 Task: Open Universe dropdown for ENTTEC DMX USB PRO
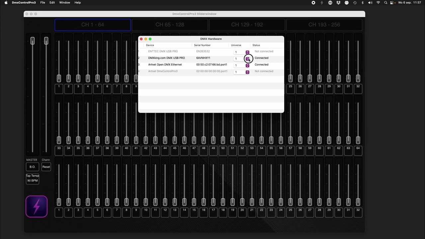pyautogui.click(x=241, y=52)
